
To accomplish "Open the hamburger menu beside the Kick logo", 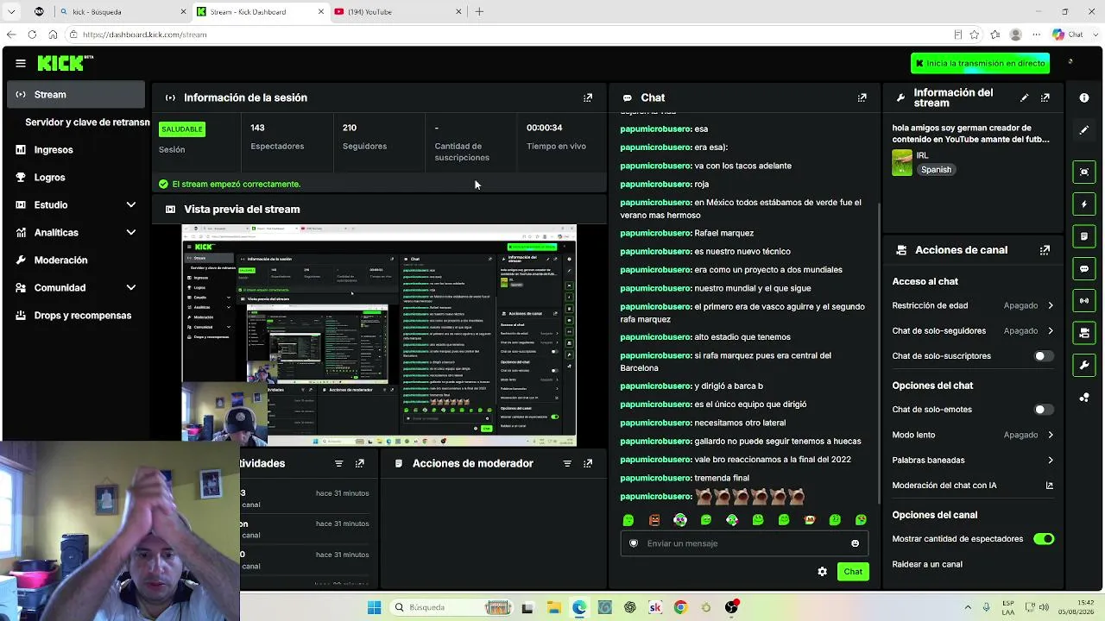I will click(x=21, y=63).
